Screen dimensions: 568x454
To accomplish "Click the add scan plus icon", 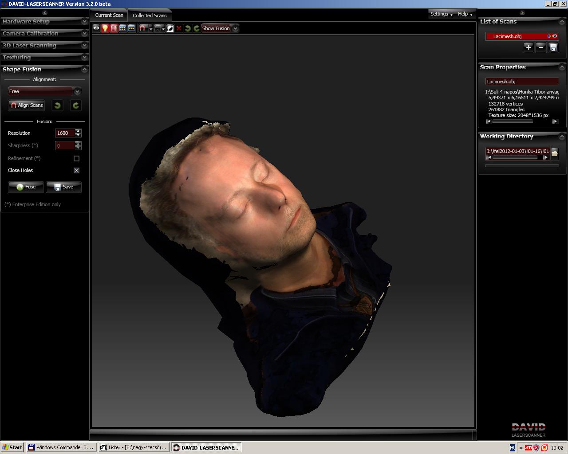I will pyautogui.click(x=528, y=47).
